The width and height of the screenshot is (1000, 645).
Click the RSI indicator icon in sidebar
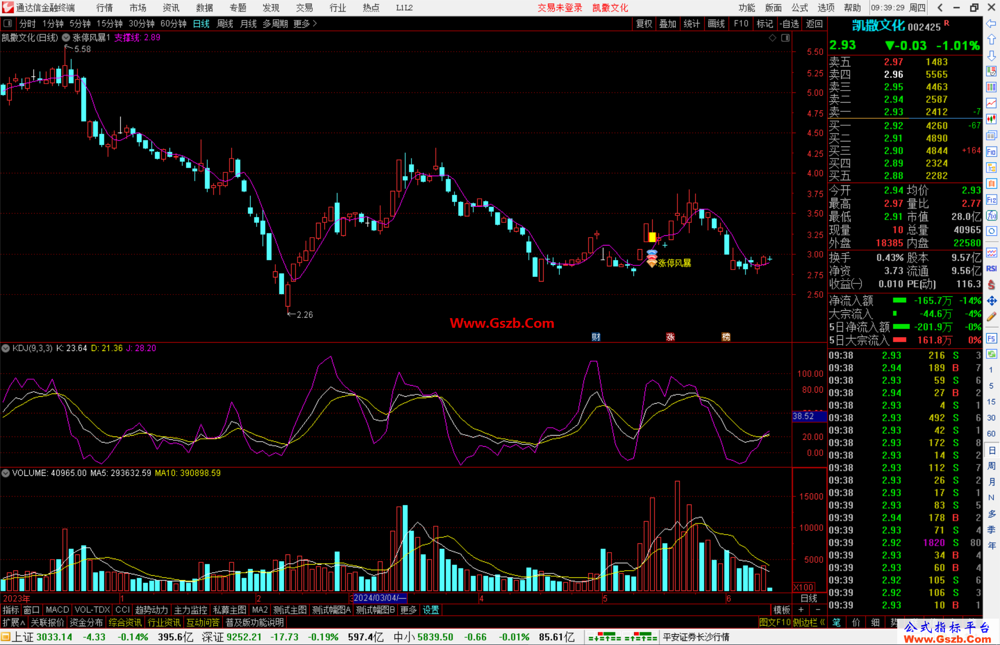(991, 269)
